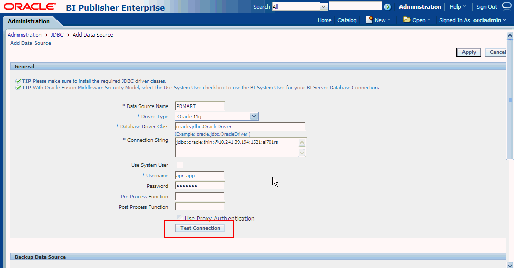
Task: Click the Post Process Function field
Action: (x=200, y=207)
